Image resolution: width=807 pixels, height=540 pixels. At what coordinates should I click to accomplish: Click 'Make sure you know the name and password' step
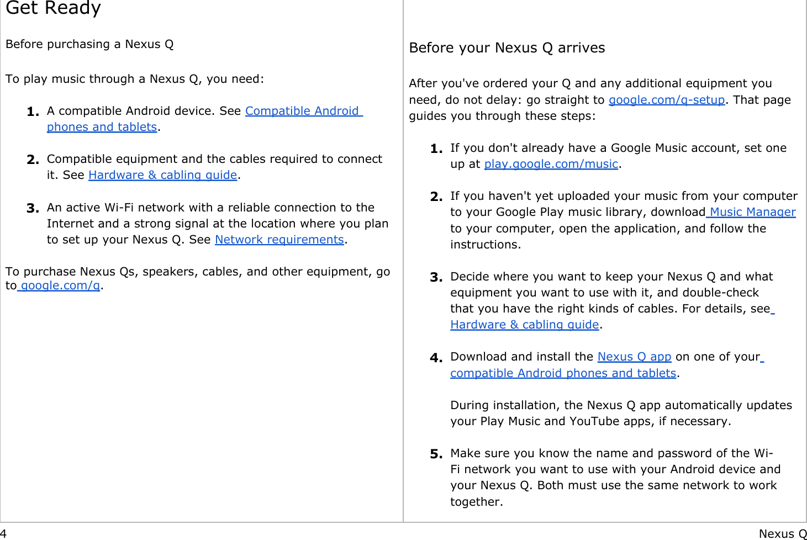point(615,478)
